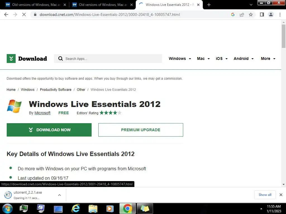Close the Windows Live Essentials tab
Screen dimensions: 286x214
point(198,5)
